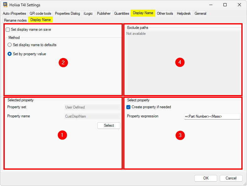Open the Properties Dialog tab

68,13
